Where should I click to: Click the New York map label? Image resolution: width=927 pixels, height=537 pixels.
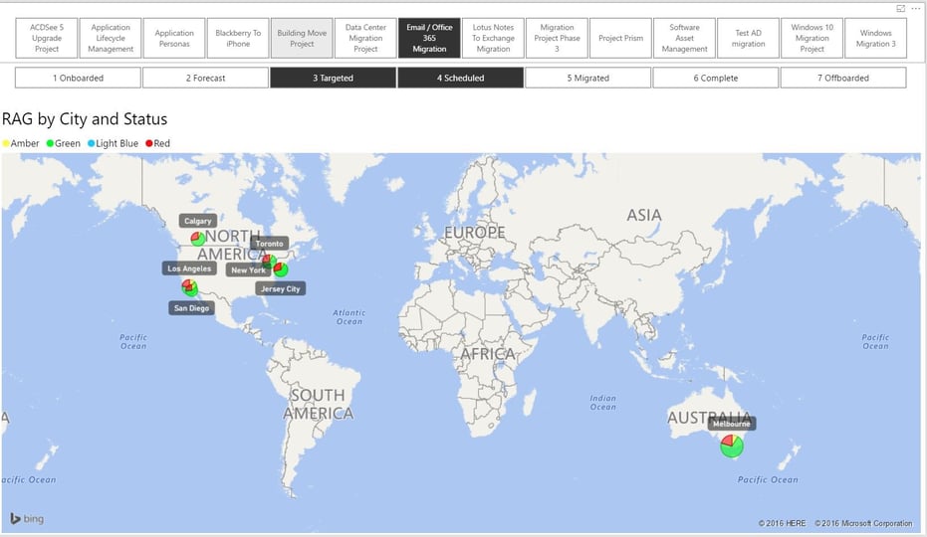[x=248, y=269]
